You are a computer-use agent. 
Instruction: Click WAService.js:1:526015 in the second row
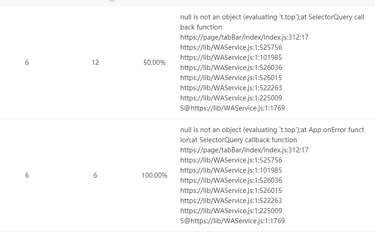[231, 191]
